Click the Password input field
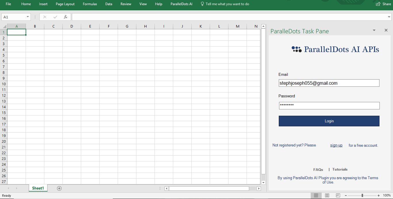This screenshot has height=199, width=393. pos(329,106)
